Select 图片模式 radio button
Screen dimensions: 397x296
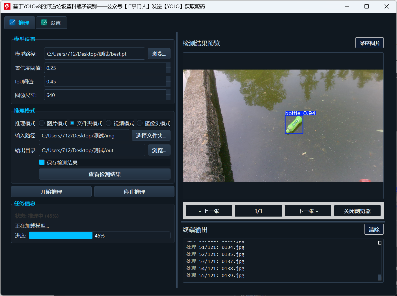[x=42, y=123]
